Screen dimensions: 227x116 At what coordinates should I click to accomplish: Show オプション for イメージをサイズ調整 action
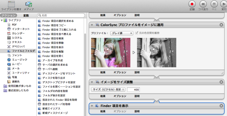(x=120, y=96)
